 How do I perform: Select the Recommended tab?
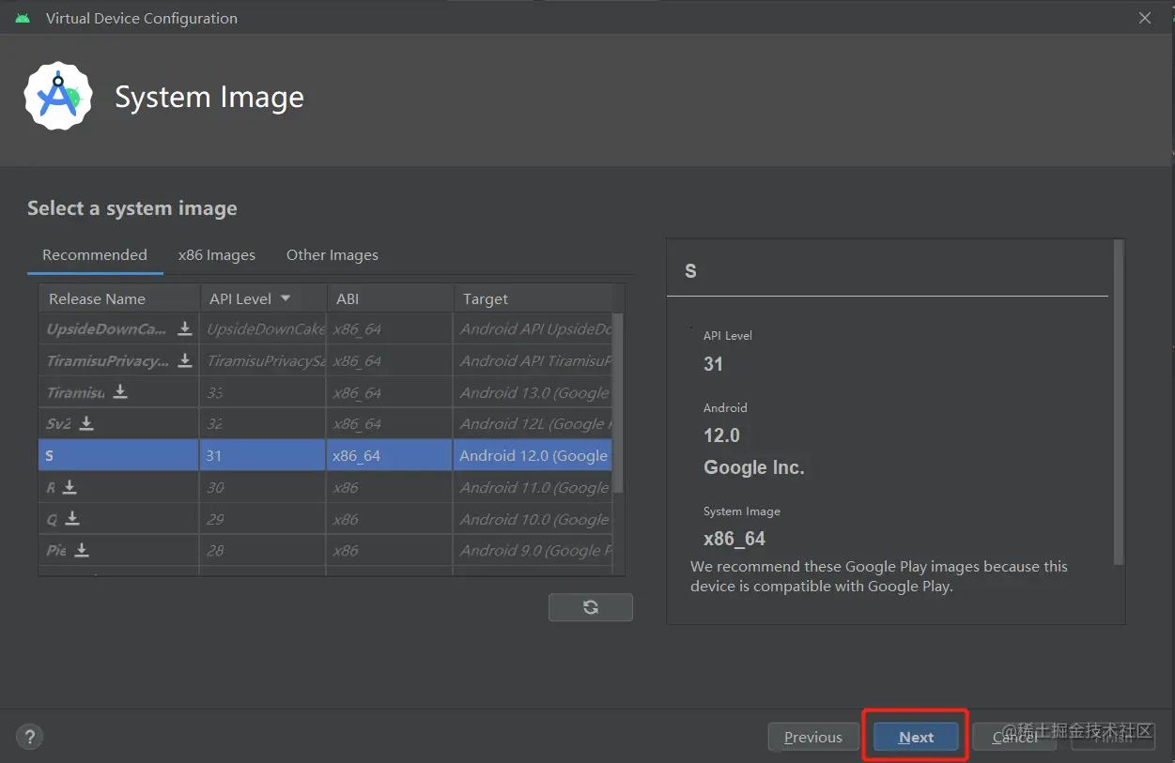(x=95, y=255)
